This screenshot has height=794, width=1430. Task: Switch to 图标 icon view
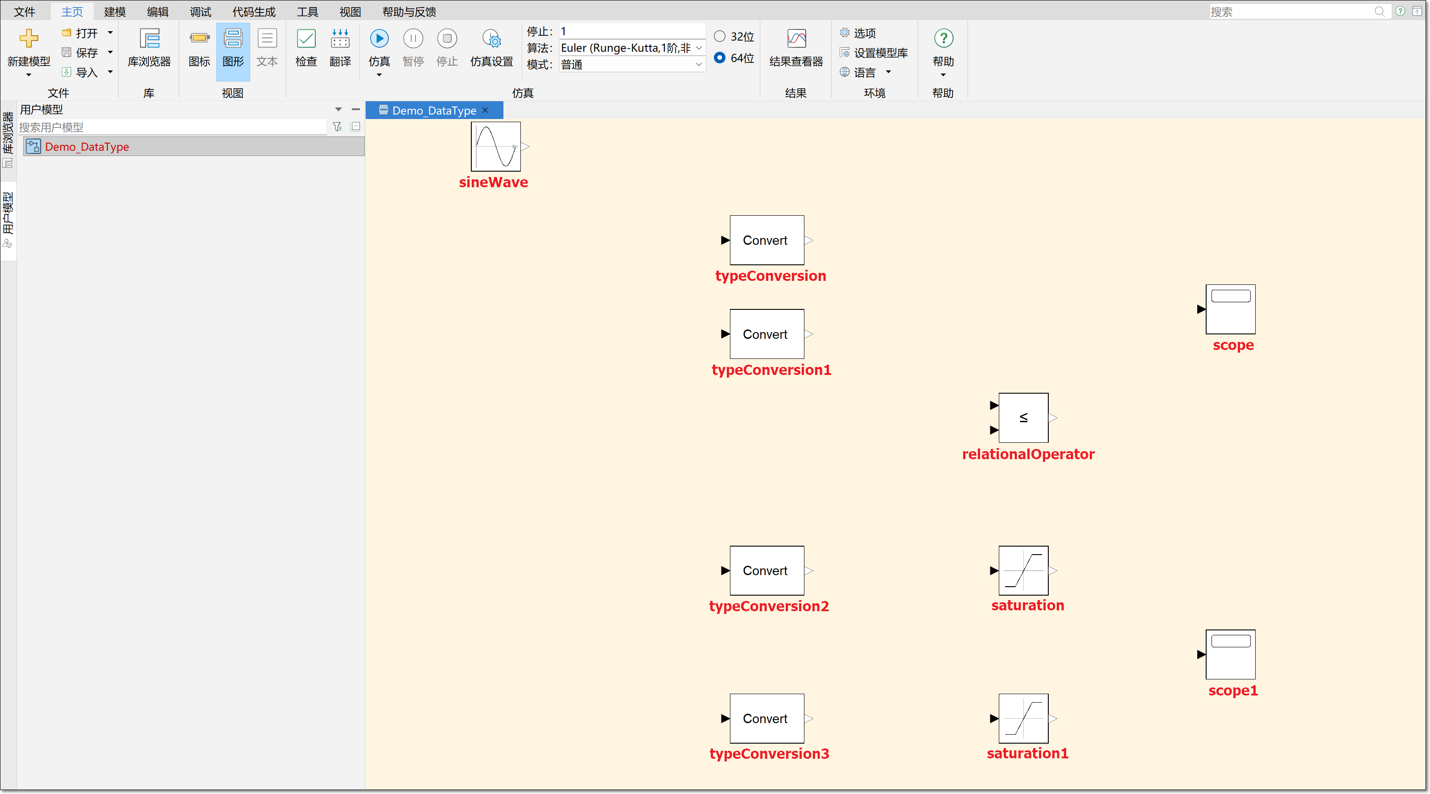coord(199,48)
